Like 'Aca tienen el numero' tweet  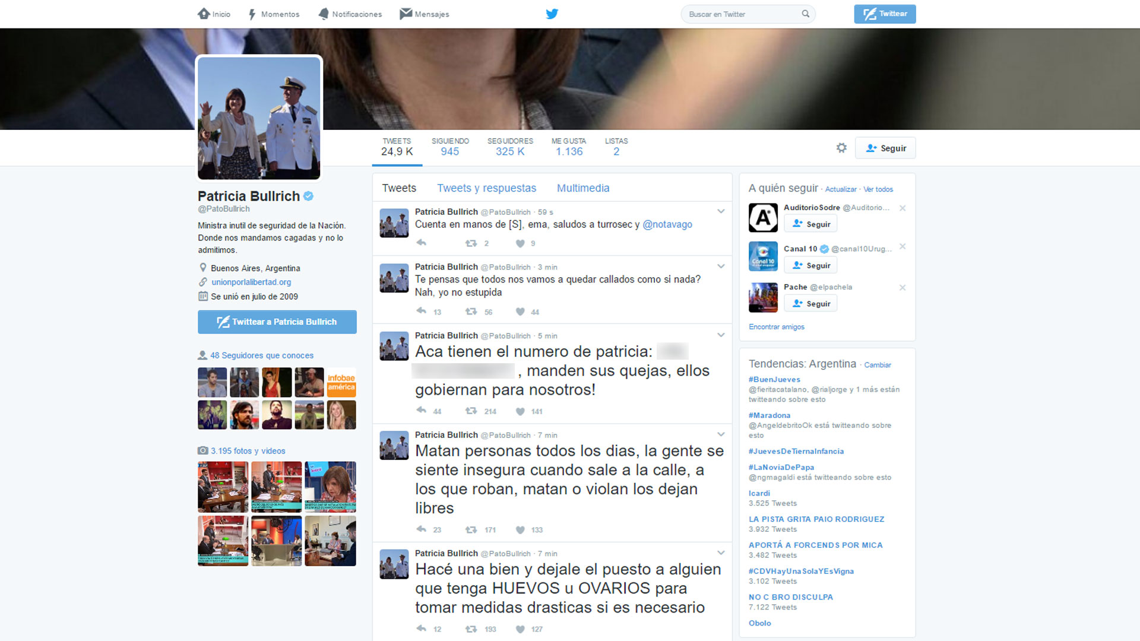(520, 411)
